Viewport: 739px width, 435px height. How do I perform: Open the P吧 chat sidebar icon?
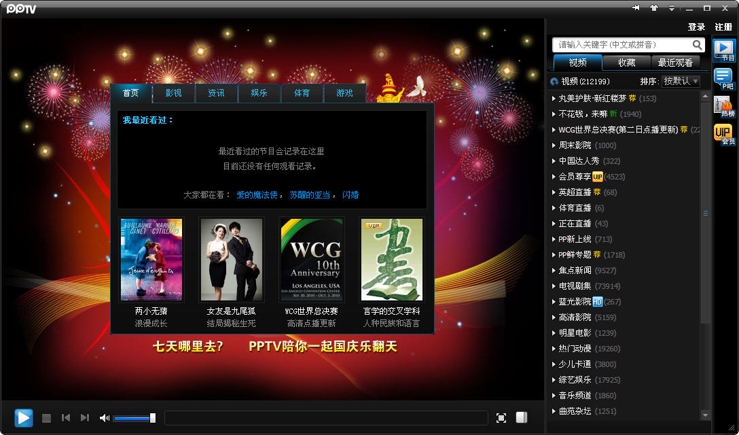click(724, 79)
